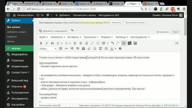Screen dimensions: 192x108
Task: Open the Изменить editor menu
Action: pyautogui.click(x=58, y=37)
